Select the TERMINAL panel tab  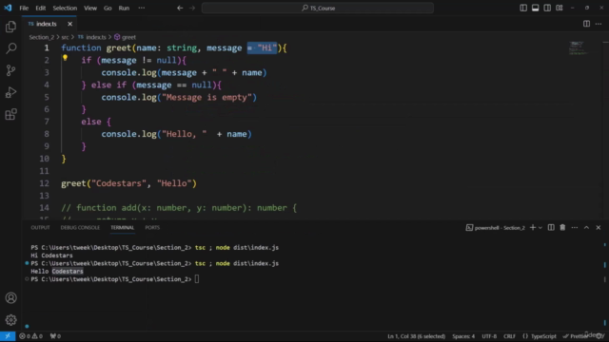123,228
